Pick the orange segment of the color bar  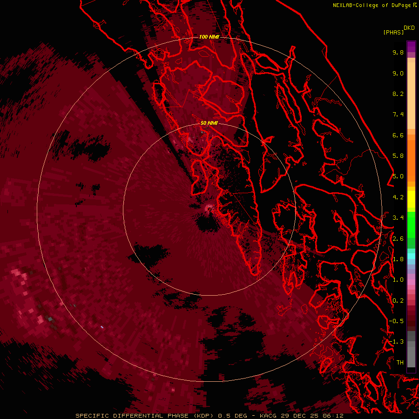coord(411,160)
